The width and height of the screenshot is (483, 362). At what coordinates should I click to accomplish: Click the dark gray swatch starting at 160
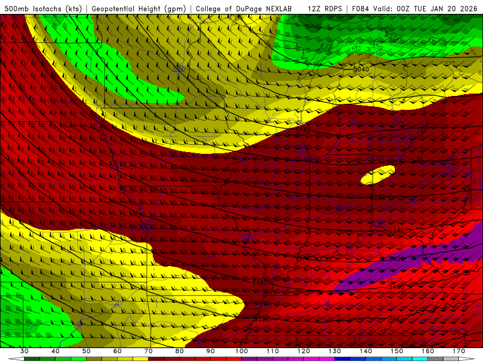click(435, 359)
